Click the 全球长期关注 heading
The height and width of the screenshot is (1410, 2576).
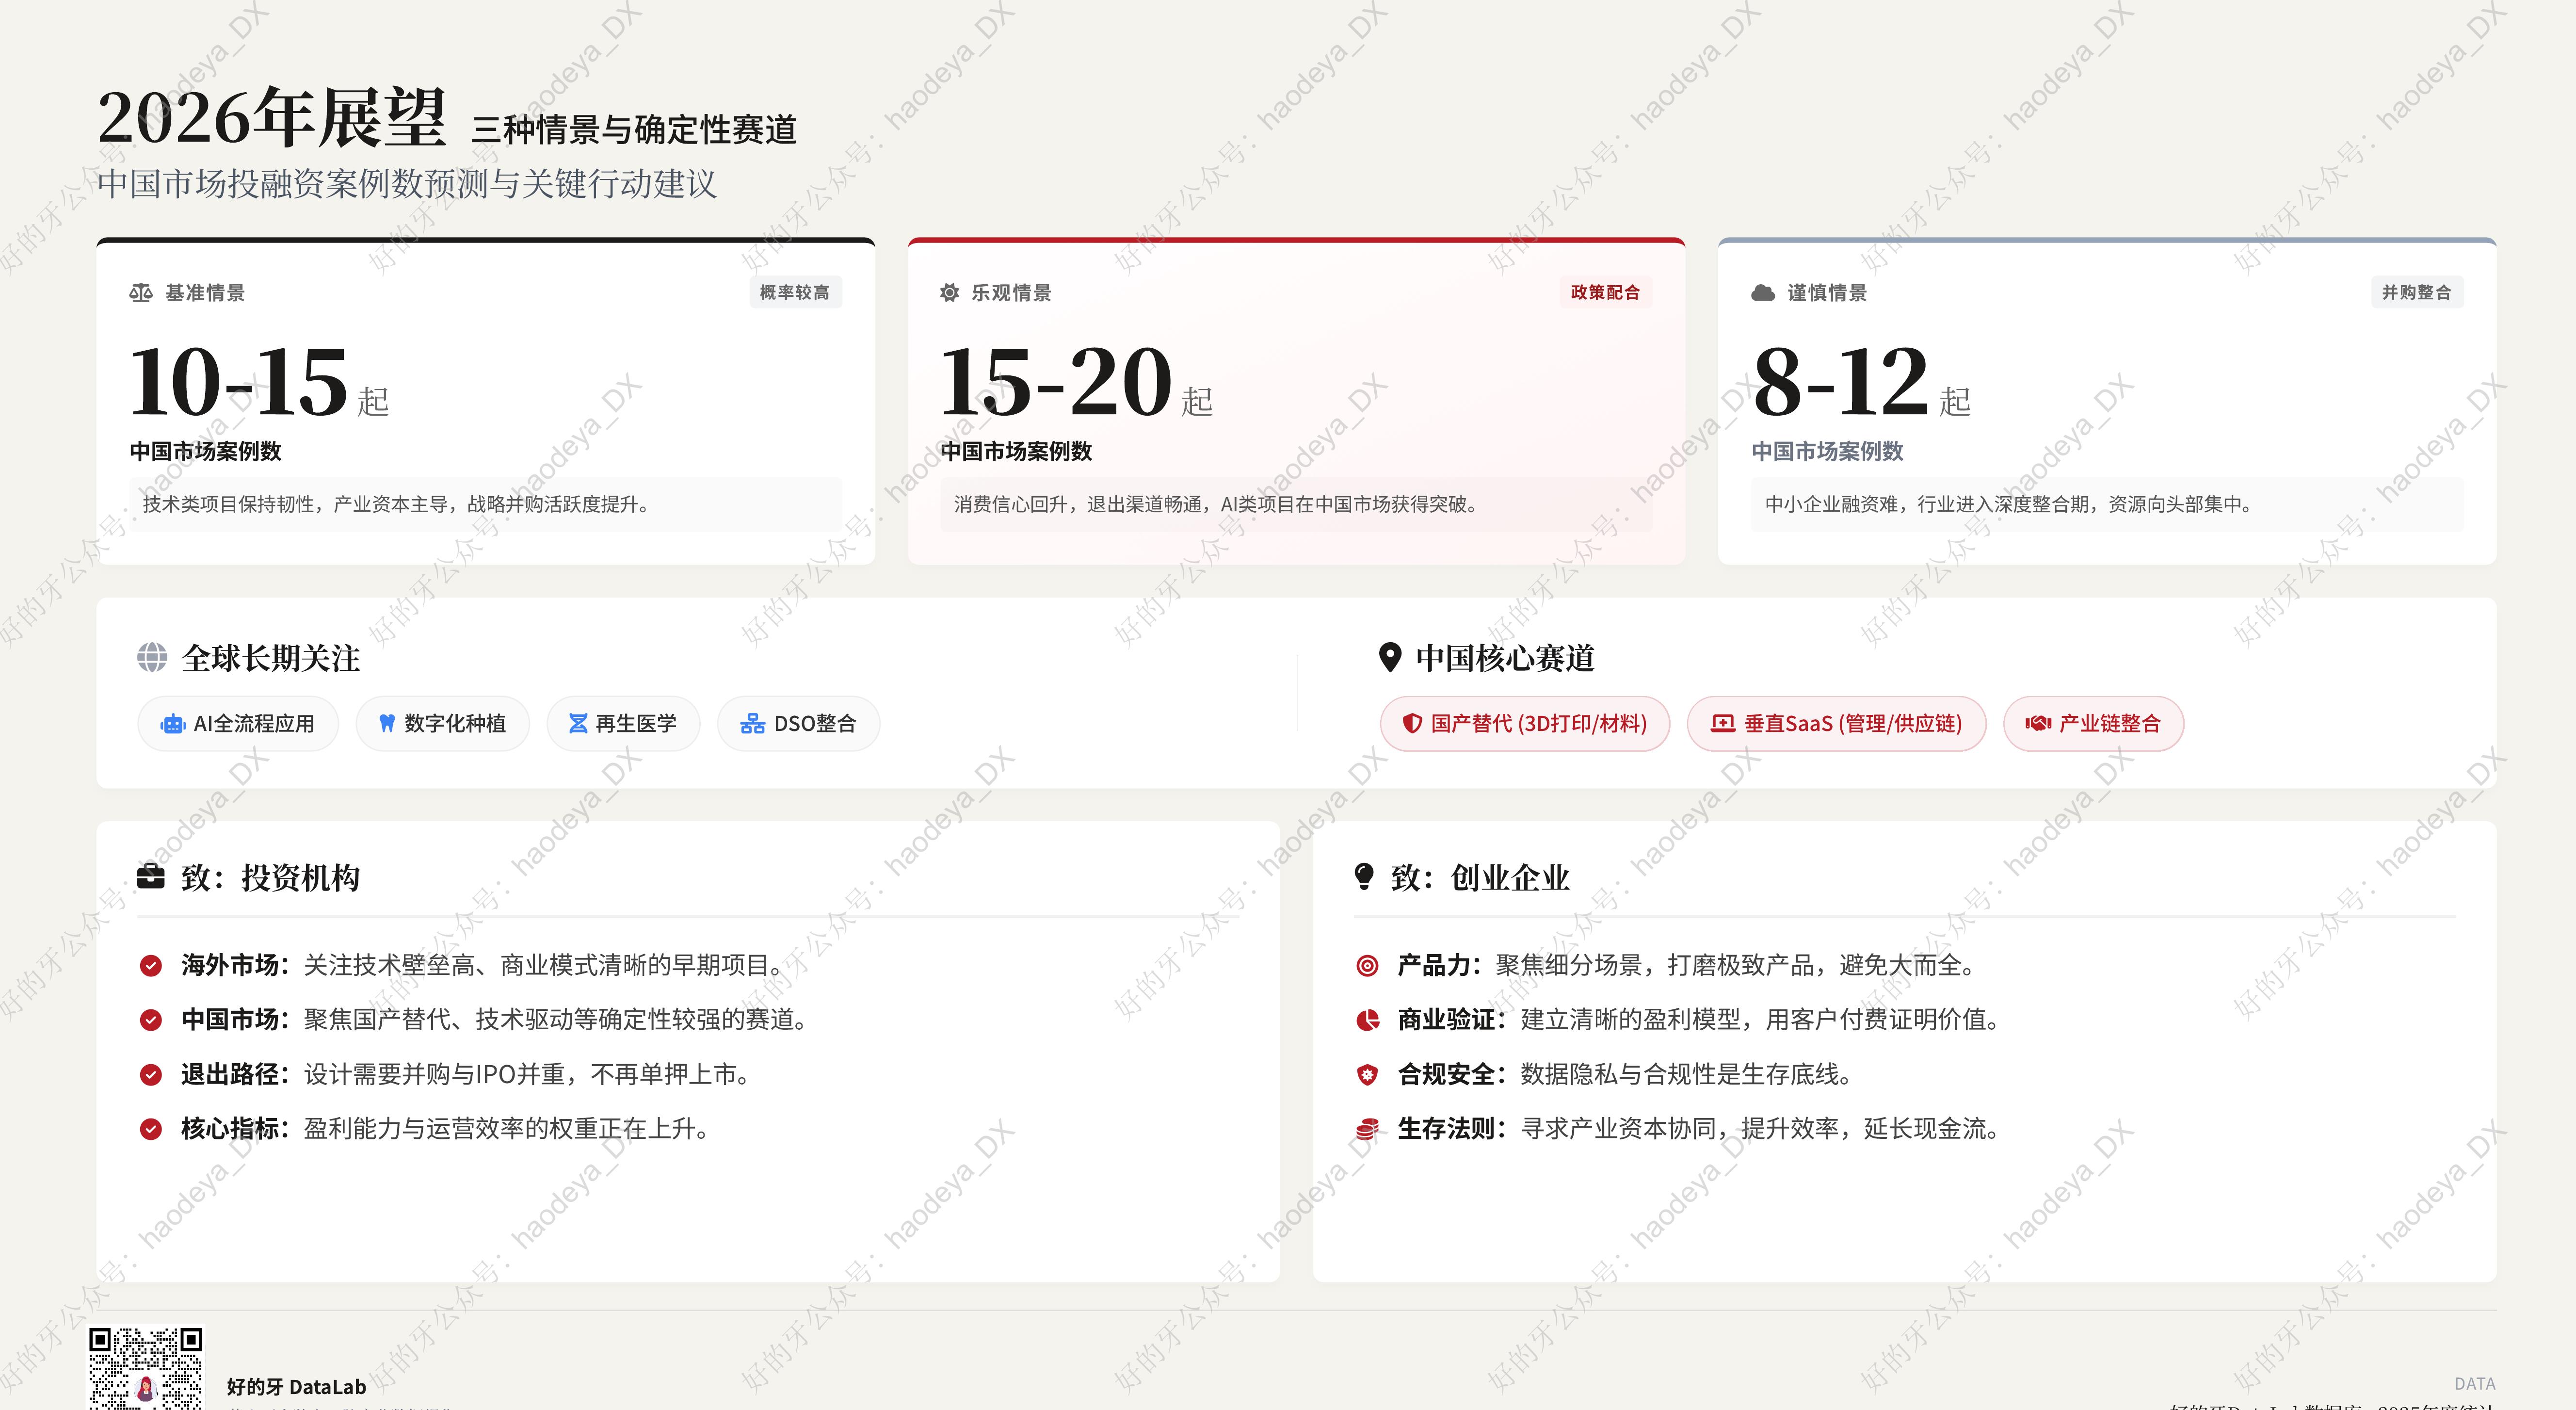[x=271, y=658]
